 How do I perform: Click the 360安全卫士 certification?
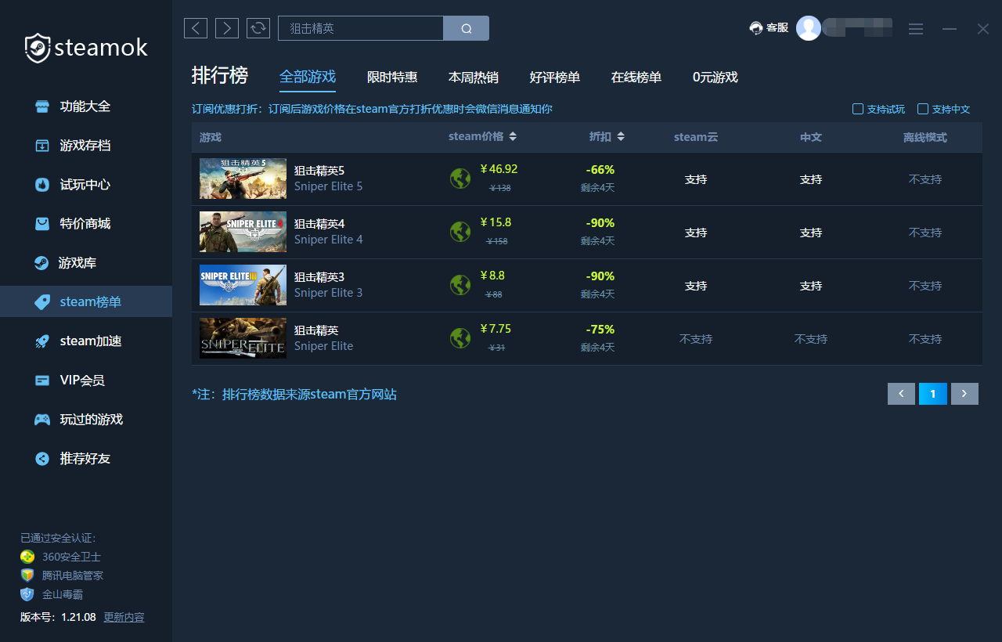61,557
